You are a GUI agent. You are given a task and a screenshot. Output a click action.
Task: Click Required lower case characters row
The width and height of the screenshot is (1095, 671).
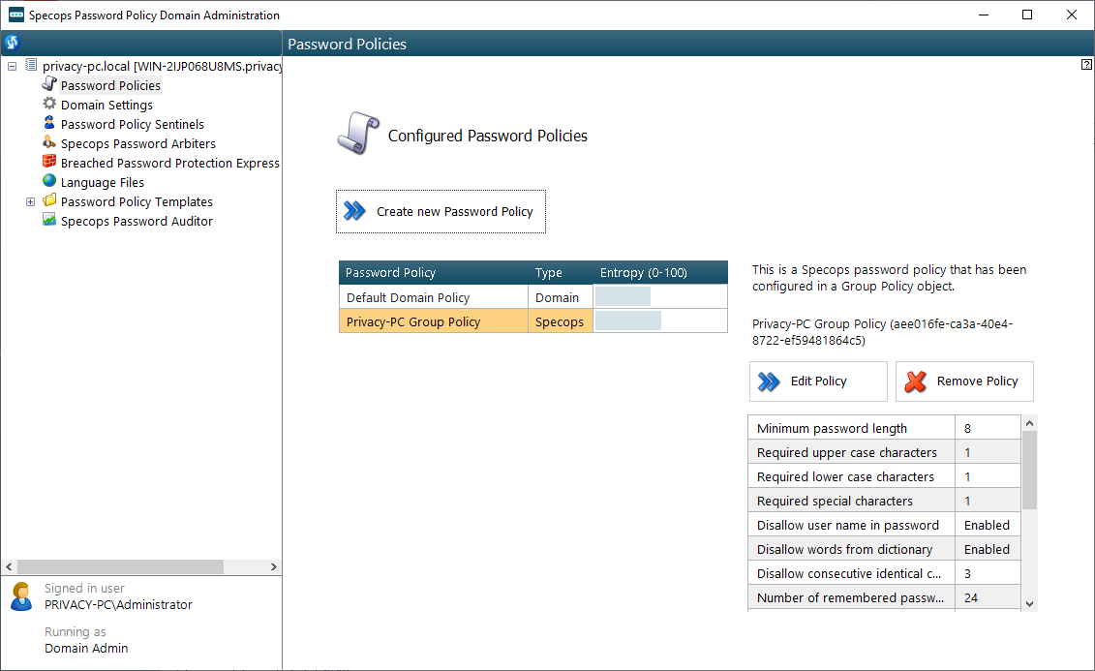[884, 477]
